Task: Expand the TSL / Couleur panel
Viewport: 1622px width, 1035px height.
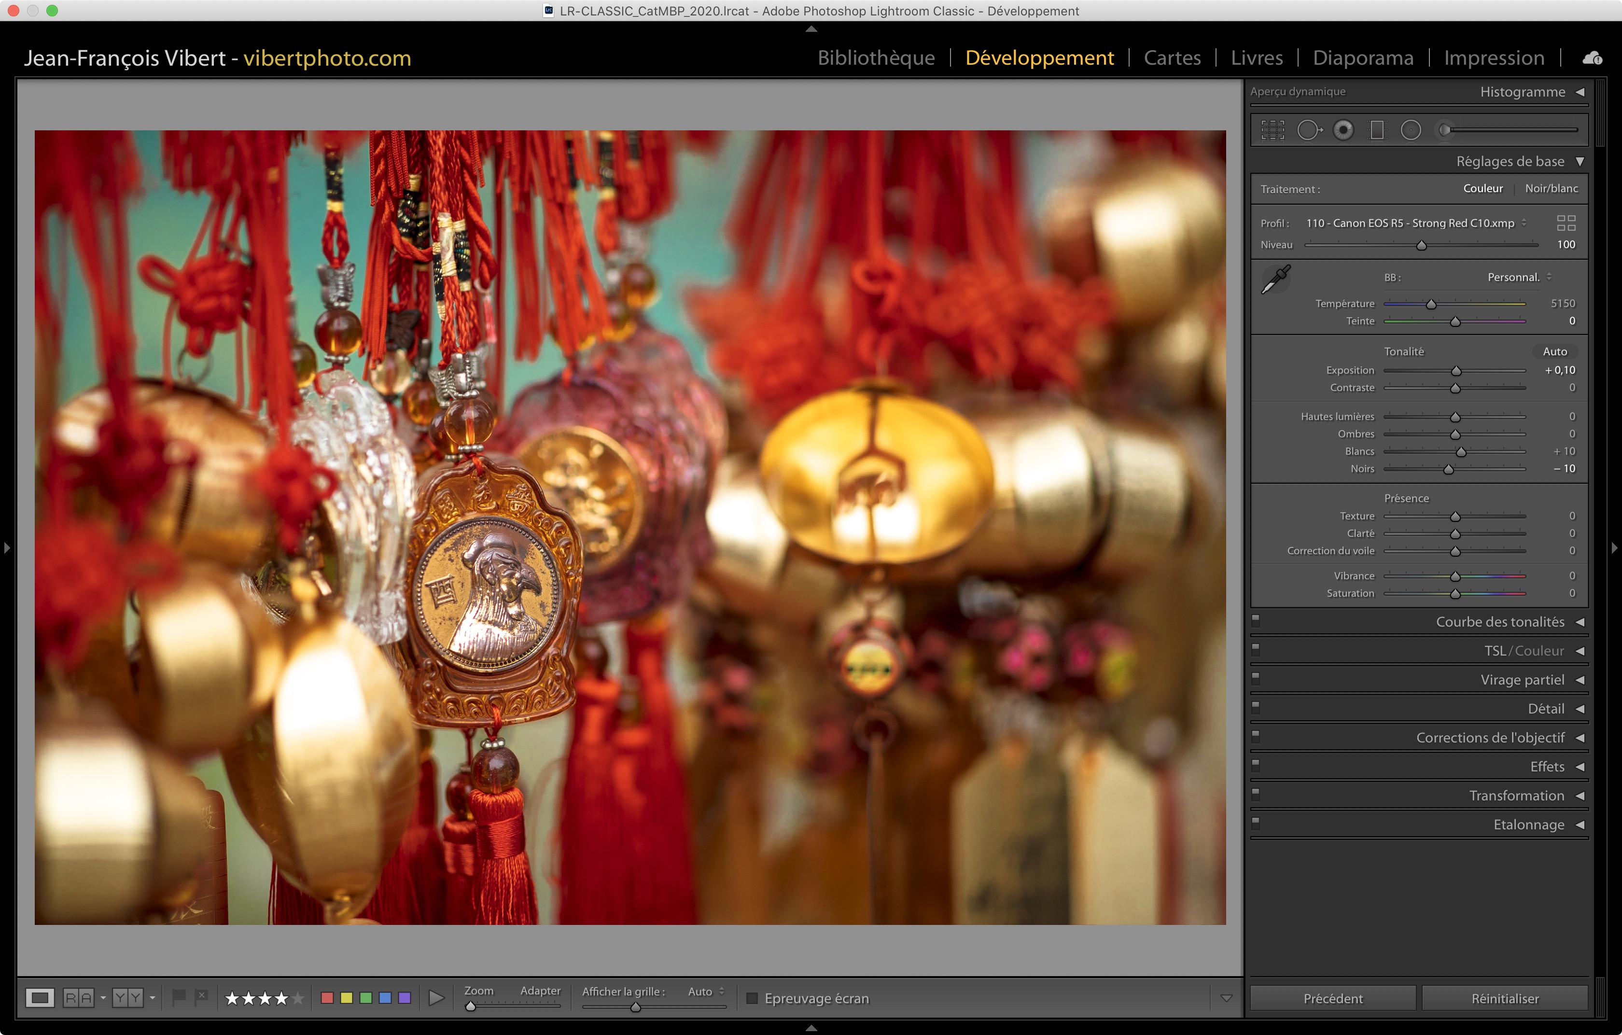Action: 1580,651
